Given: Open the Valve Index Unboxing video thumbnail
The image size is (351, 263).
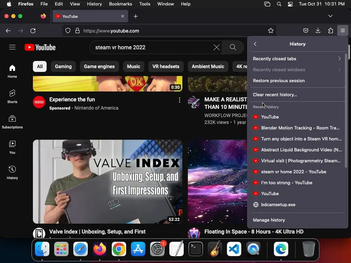Looking at the screenshot, I should [107, 181].
